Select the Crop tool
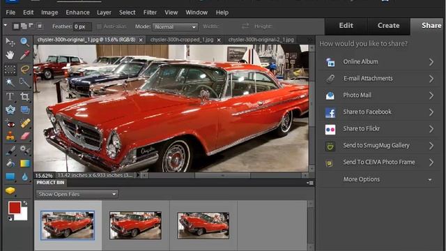This screenshot has width=446, height=251. pos(24,96)
